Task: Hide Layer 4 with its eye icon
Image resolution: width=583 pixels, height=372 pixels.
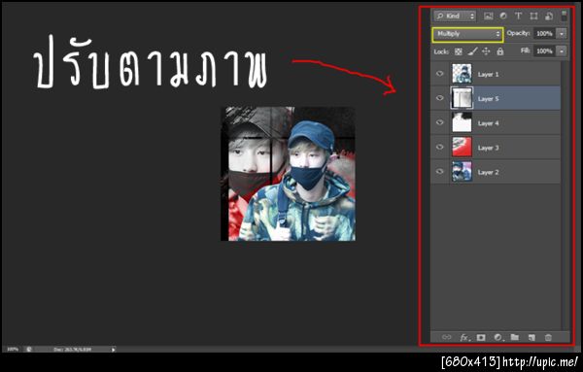Action: (x=440, y=122)
